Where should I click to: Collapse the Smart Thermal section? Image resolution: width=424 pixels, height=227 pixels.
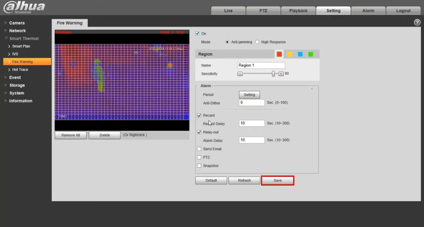[x=24, y=39]
